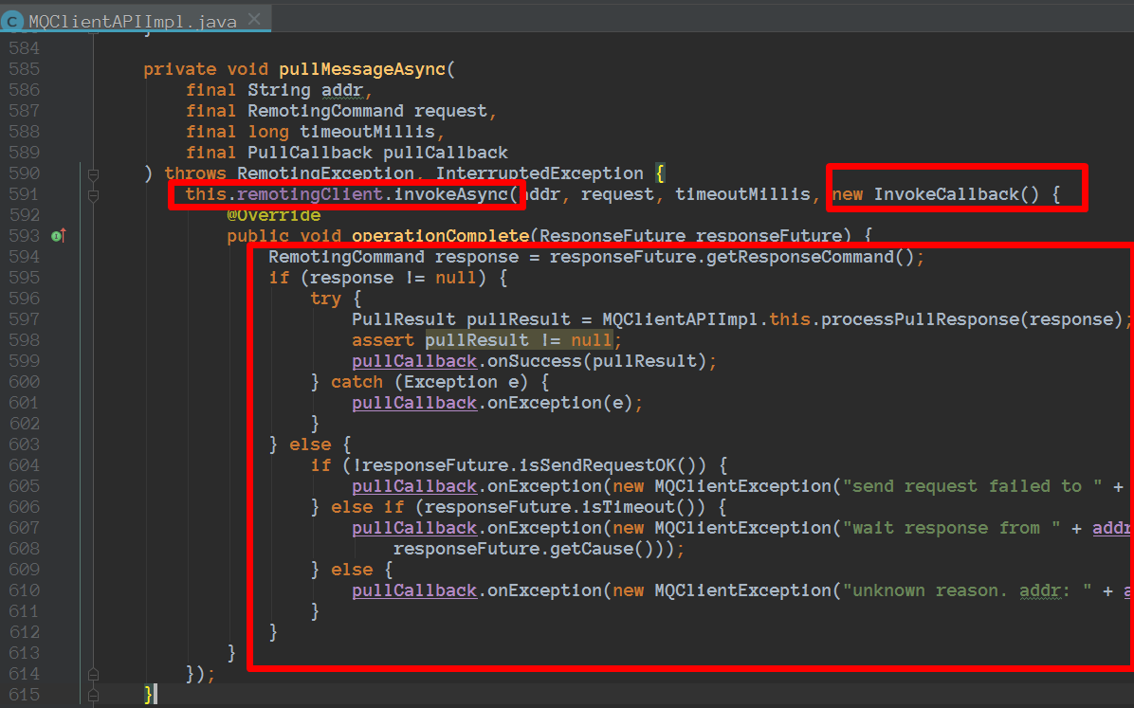Click InvokeCallback constructor on line 591

[946, 194]
